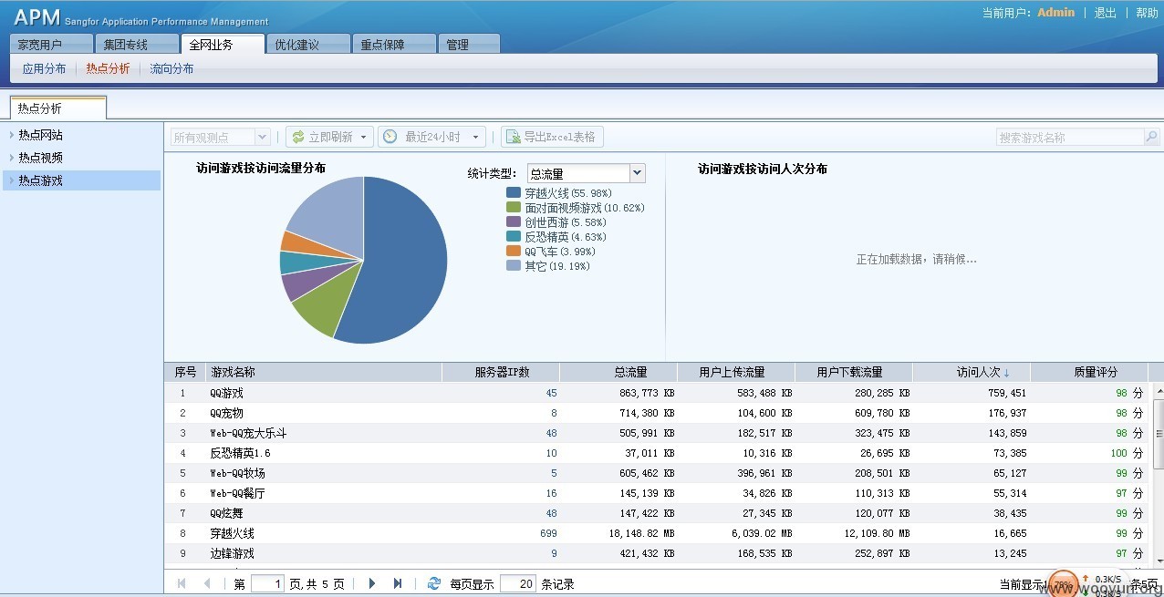Image resolution: width=1164 pixels, height=597 pixels.
Task: Click the sort arrow in 访问人次 header
Action: point(1006,373)
